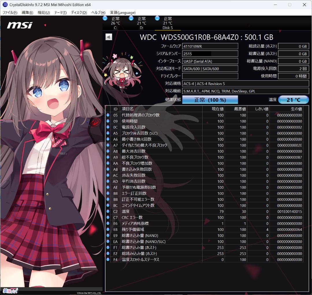Open the テーマ(T) menu

tap(60, 13)
